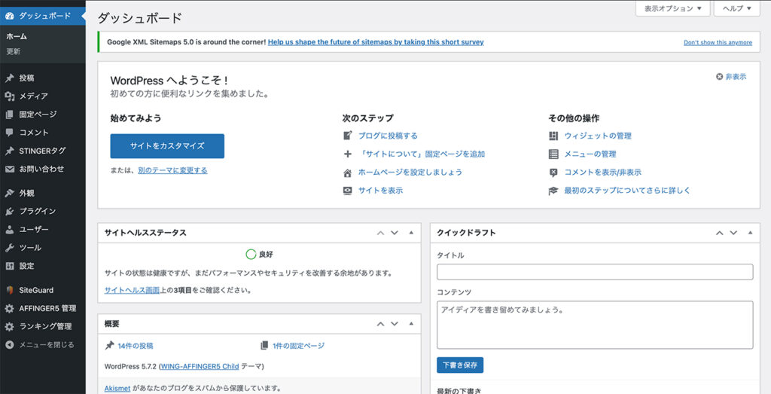Click the pages icon beside 1件の固定ページ
Viewport: 771px width, 394px height.
264,346
